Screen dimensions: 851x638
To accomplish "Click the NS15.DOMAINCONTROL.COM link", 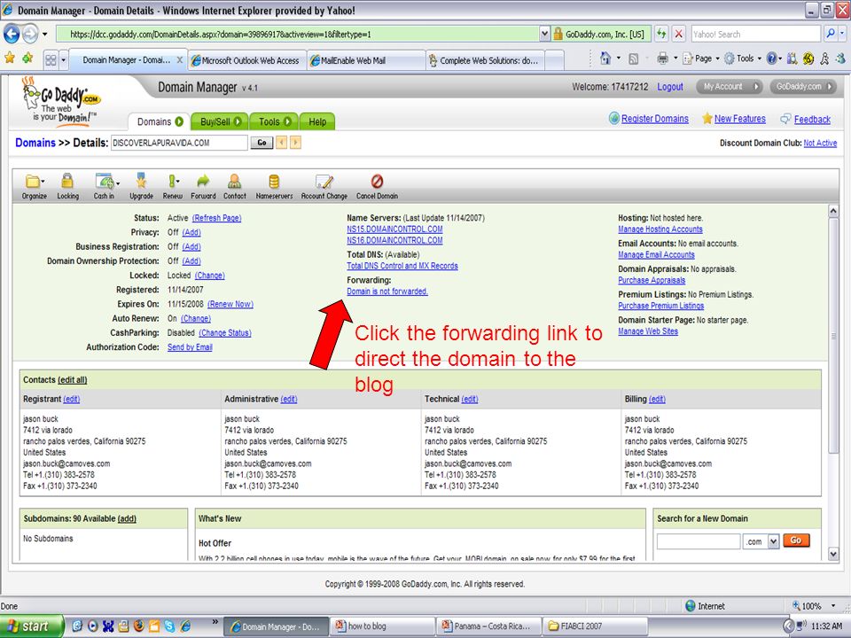I will (394, 229).
